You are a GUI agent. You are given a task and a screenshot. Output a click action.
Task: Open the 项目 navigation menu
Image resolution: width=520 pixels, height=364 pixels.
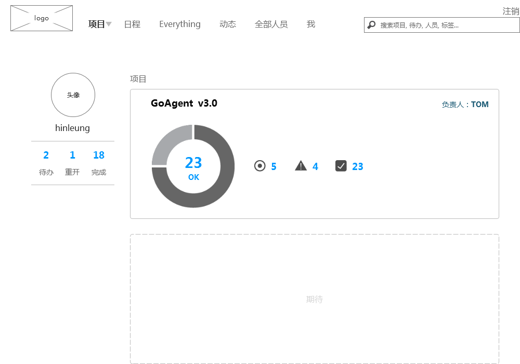[x=97, y=24]
